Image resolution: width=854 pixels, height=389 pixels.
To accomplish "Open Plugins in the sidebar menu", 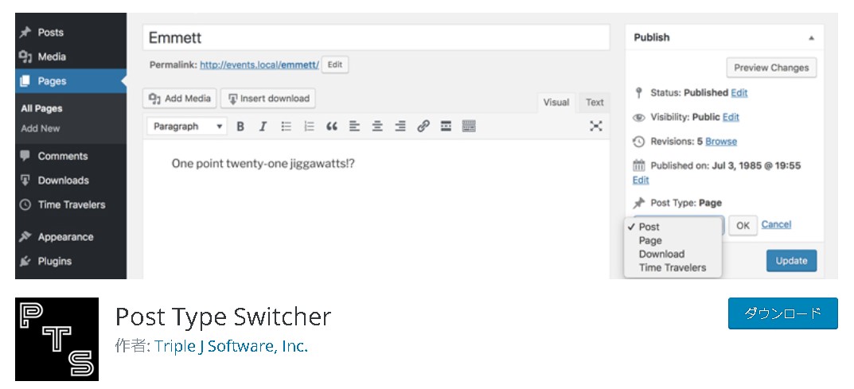I will tap(54, 261).
